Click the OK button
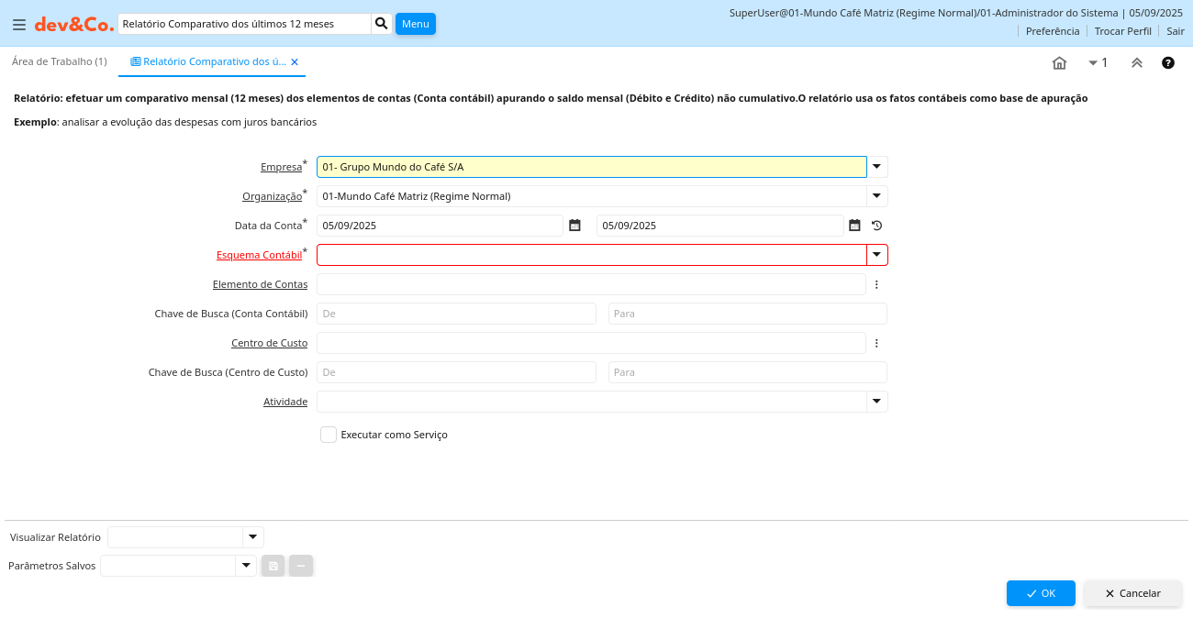The image size is (1193, 618). (1041, 593)
